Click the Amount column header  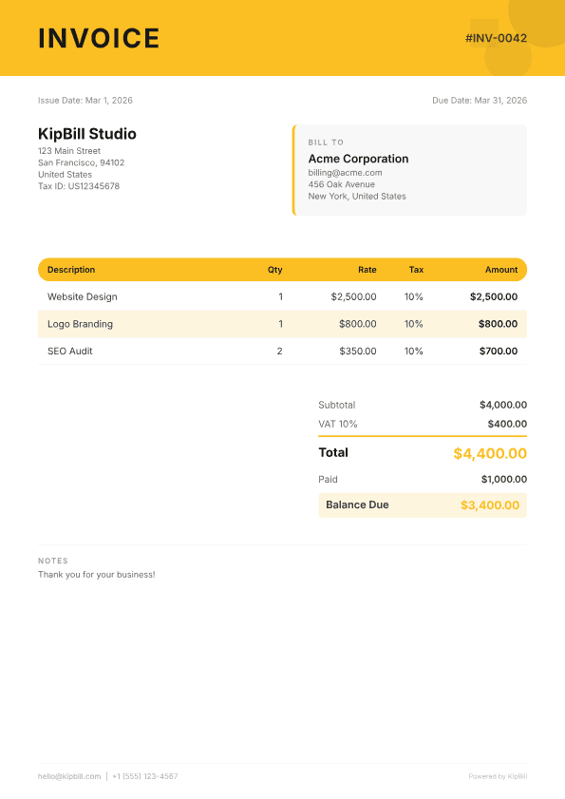coord(500,270)
